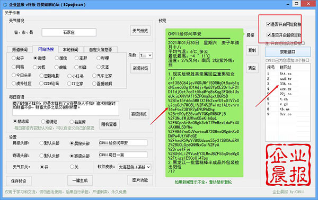Select the 道德经 radio button
The width and height of the screenshot is (318, 200).
[x=49, y=122]
